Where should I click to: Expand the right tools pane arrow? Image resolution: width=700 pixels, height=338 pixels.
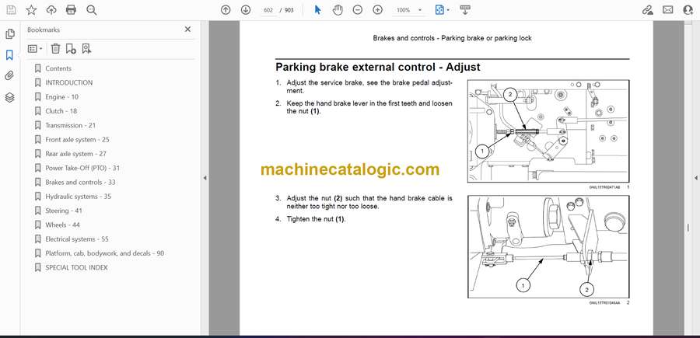click(696, 178)
